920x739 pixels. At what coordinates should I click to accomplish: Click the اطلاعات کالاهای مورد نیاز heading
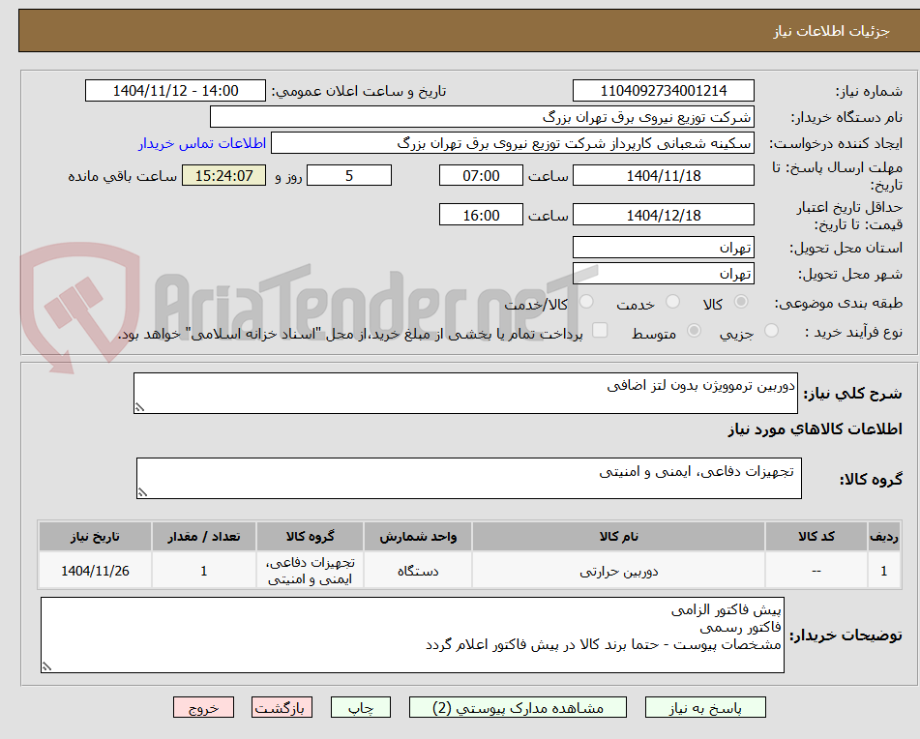[x=815, y=429]
